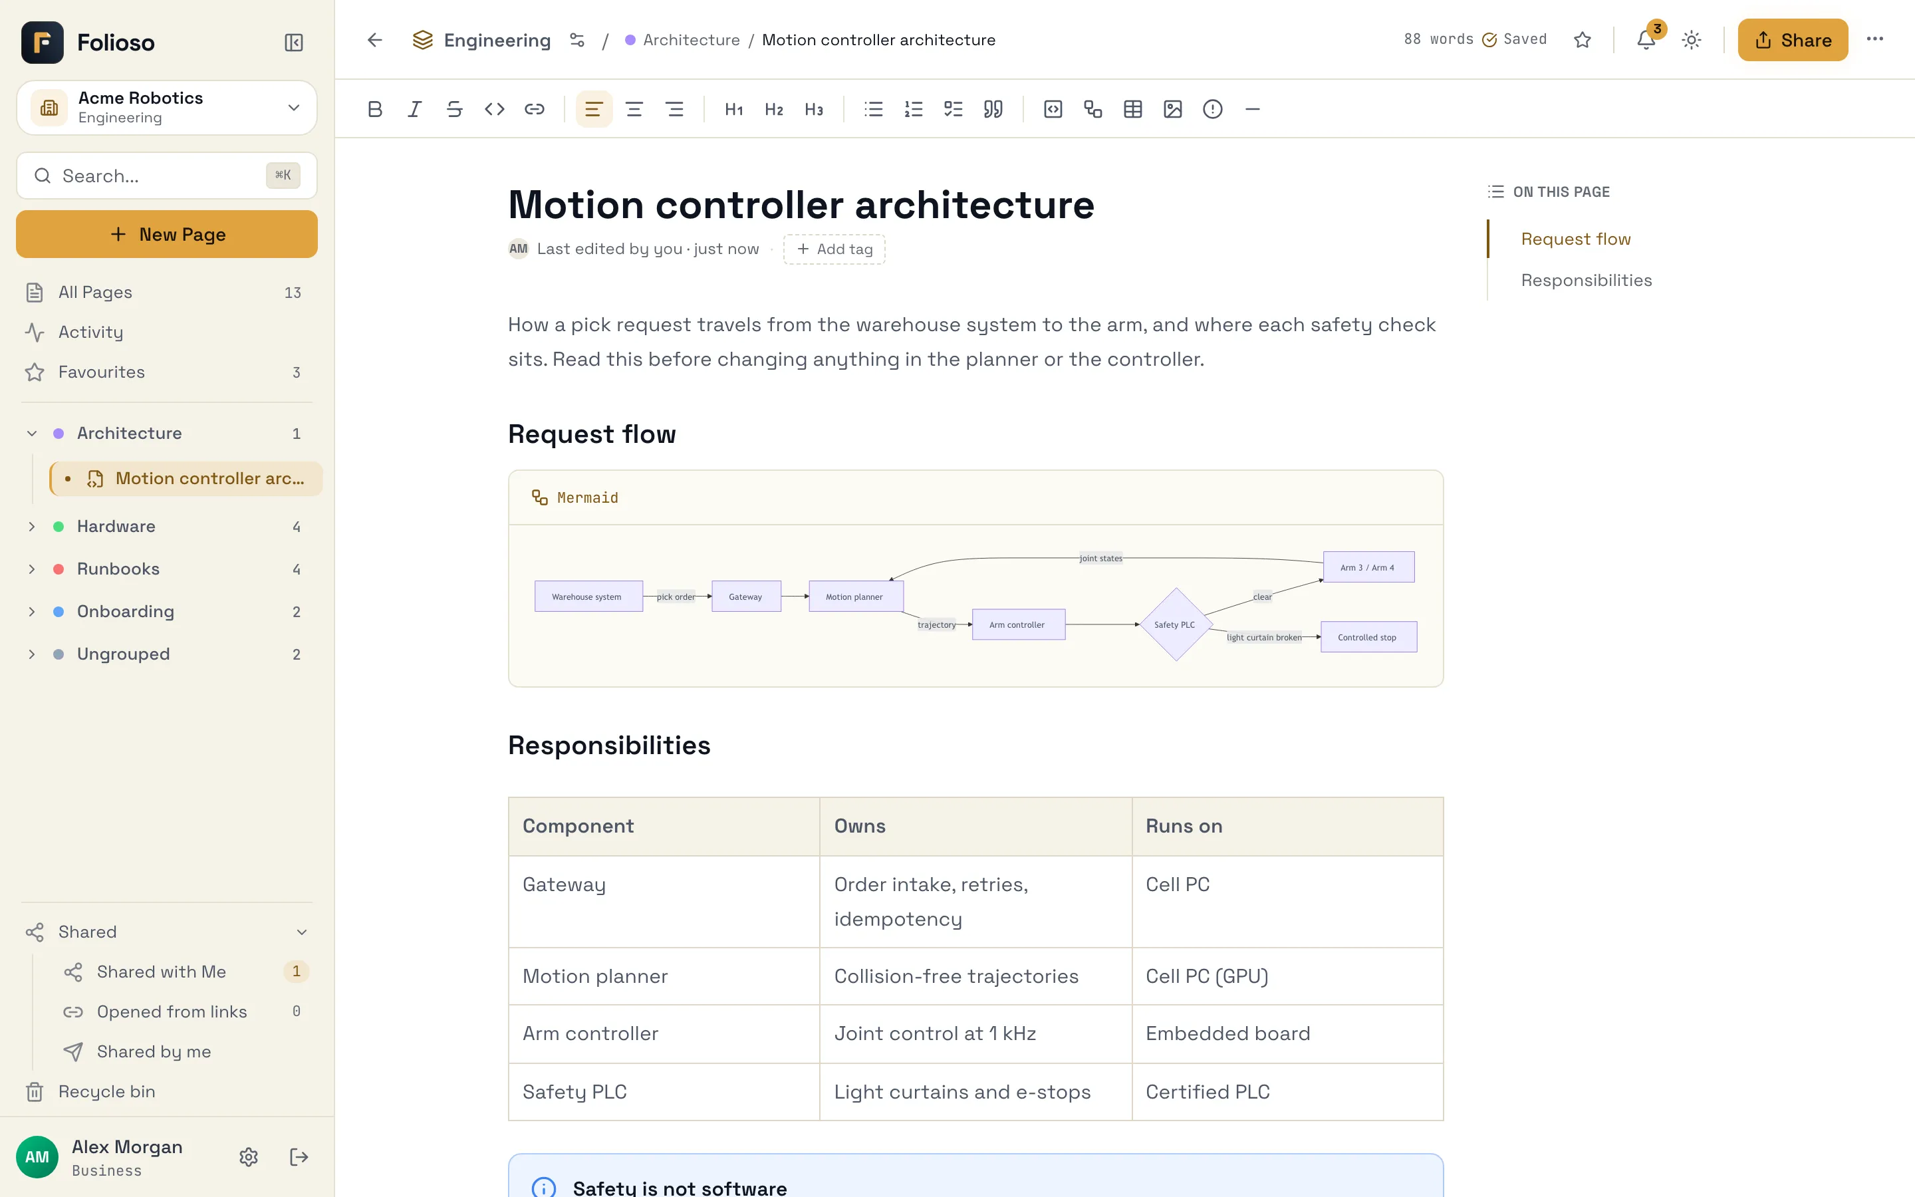Insert a Mermaid diagram block
The image size is (1915, 1197).
point(1093,109)
